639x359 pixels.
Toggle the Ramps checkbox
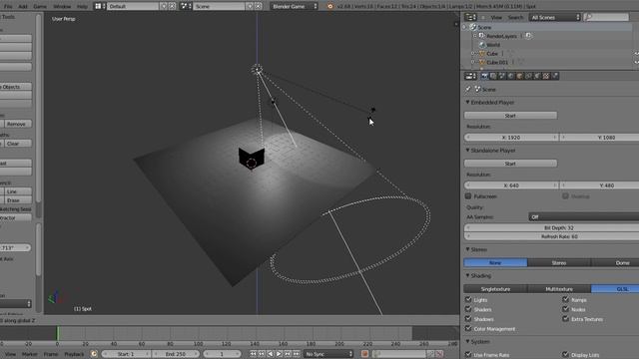point(566,299)
